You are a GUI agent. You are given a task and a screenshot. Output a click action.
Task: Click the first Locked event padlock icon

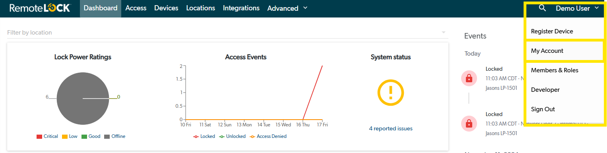click(x=469, y=78)
